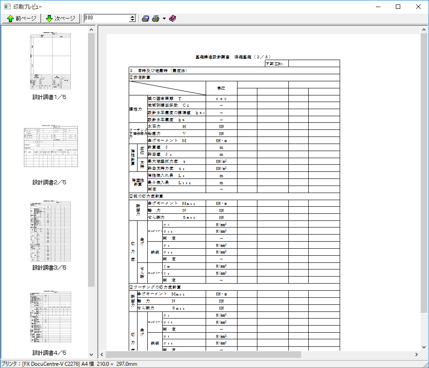429x368 pixels.
Task: Select the 設計調書1/5 page thumbnail
Action: click(50, 61)
